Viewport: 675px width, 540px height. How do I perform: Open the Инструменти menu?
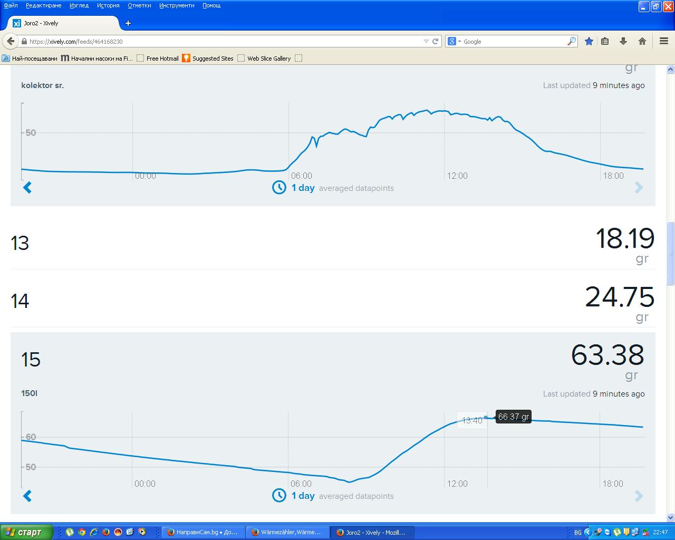click(177, 5)
